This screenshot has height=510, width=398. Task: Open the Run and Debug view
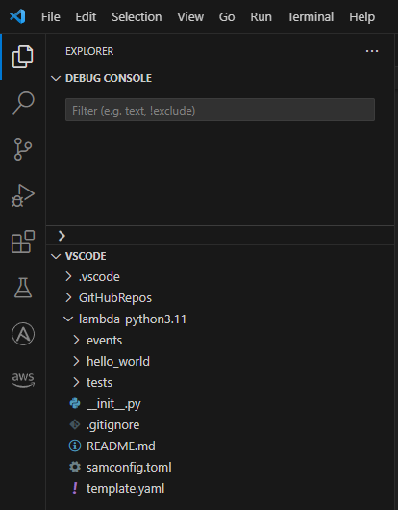[x=23, y=195]
